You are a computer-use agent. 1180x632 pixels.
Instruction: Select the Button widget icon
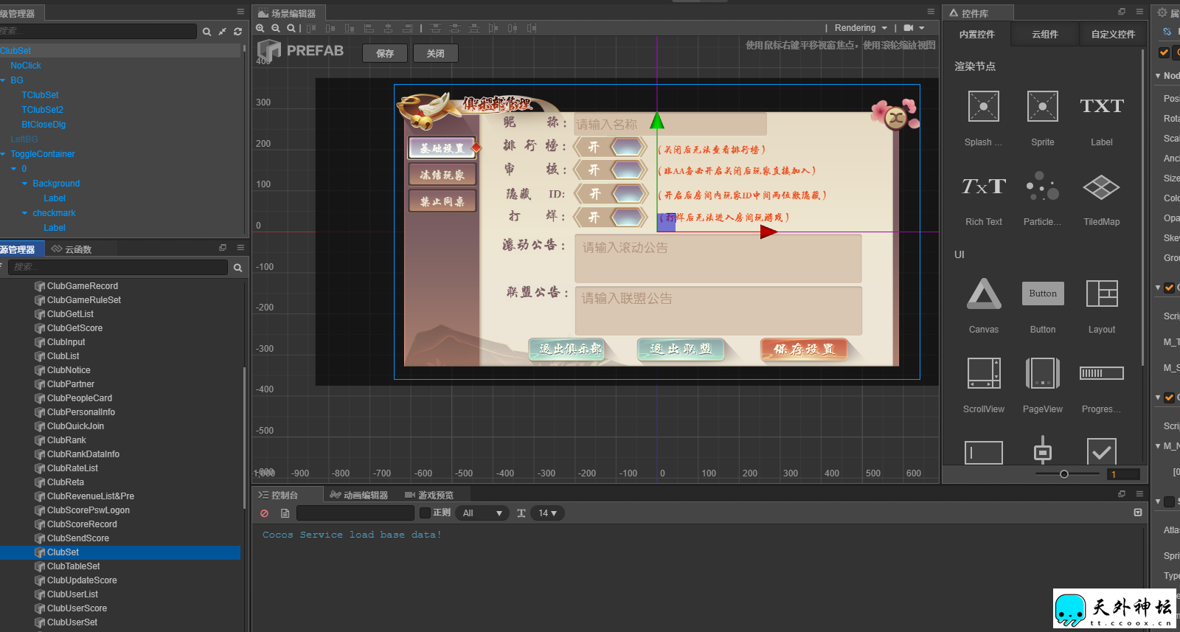coord(1043,294)
